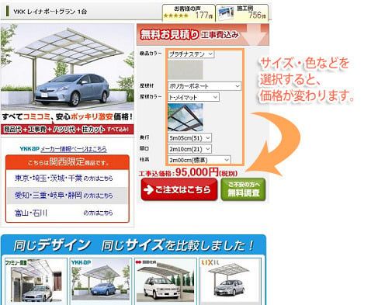Expand the 柱高 2m00cm(標準) dropdown

(199, 160)
